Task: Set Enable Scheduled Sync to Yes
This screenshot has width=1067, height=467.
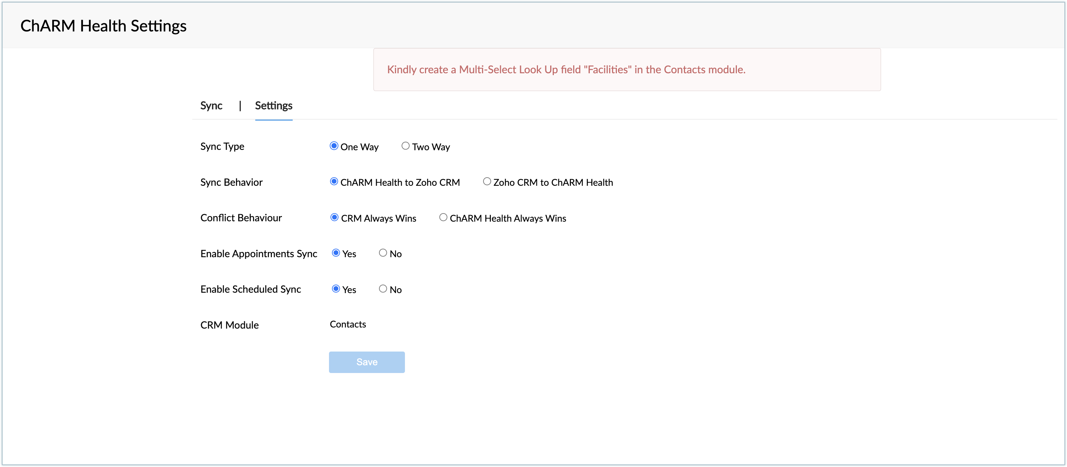Action: pos(336,289)
